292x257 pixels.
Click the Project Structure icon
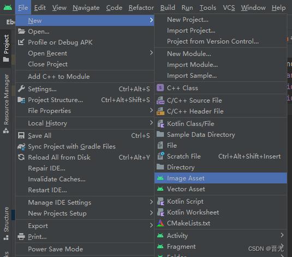[21, 100]
